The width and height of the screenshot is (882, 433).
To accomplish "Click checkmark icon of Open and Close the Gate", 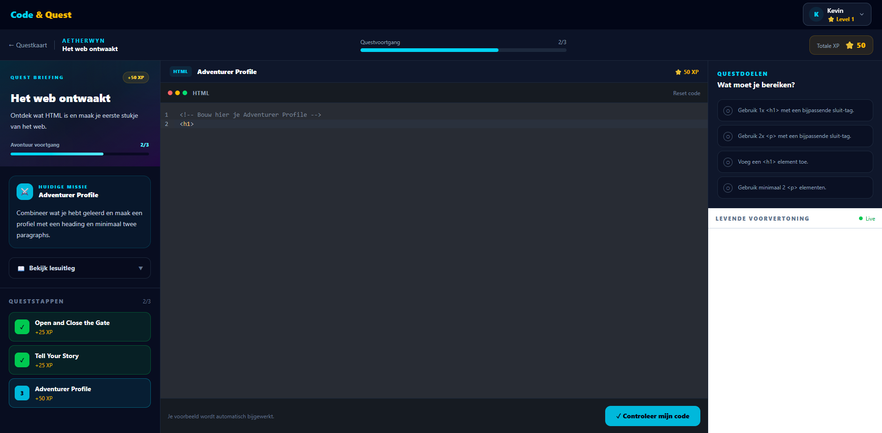I will [x=22, y=327].
